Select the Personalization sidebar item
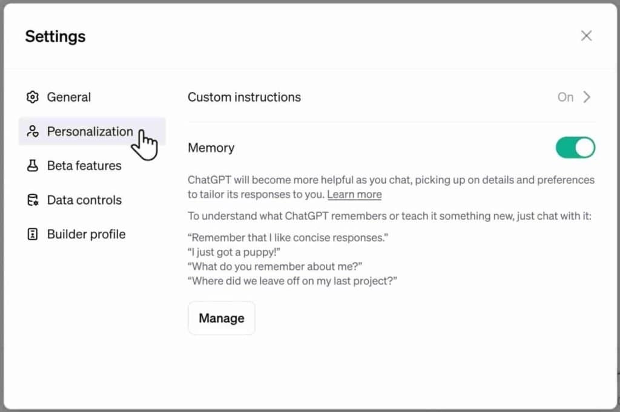The width and height of the screenshot is (620, 412). click(90, 132)
